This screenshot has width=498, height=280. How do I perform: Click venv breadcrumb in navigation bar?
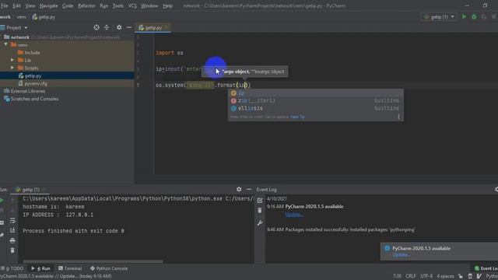click(22, 17)
